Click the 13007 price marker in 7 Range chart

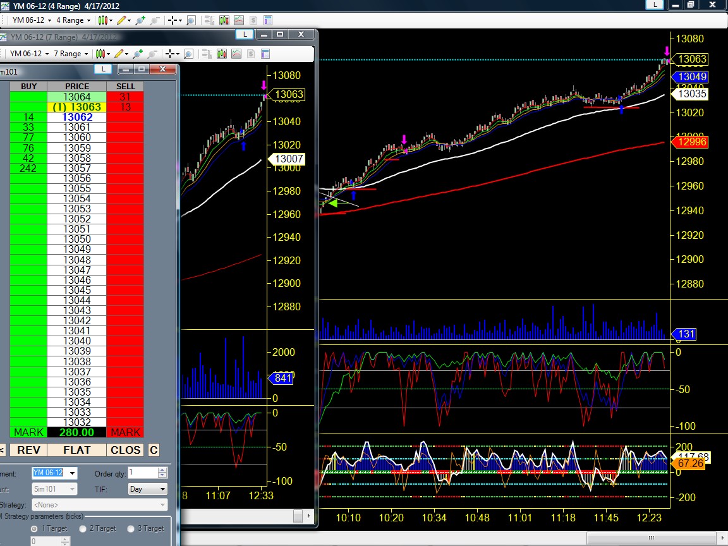pyautogui.click(x=287, y=159)
